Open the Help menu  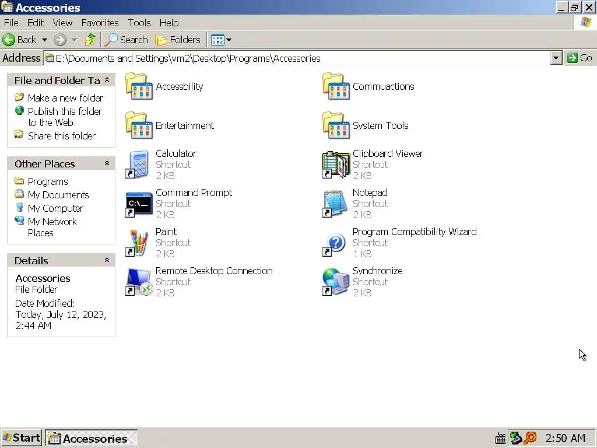click(169, 23)
